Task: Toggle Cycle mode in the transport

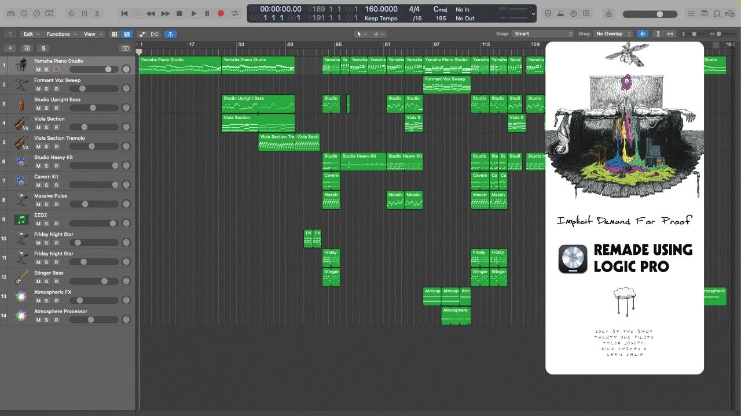Action: click(234, 13)
